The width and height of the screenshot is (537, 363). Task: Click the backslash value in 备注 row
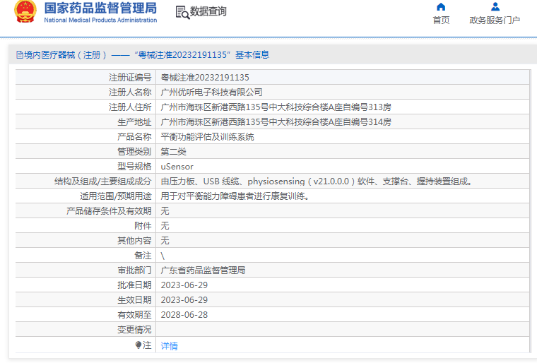point(163,256)
